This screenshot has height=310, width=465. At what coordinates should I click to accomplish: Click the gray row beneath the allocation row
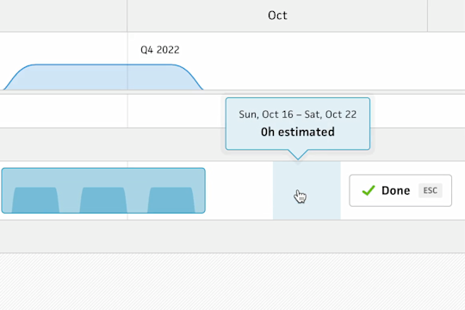coord(232,237)
